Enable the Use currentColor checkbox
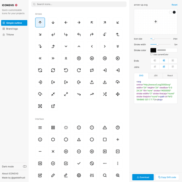 point(151,54)
